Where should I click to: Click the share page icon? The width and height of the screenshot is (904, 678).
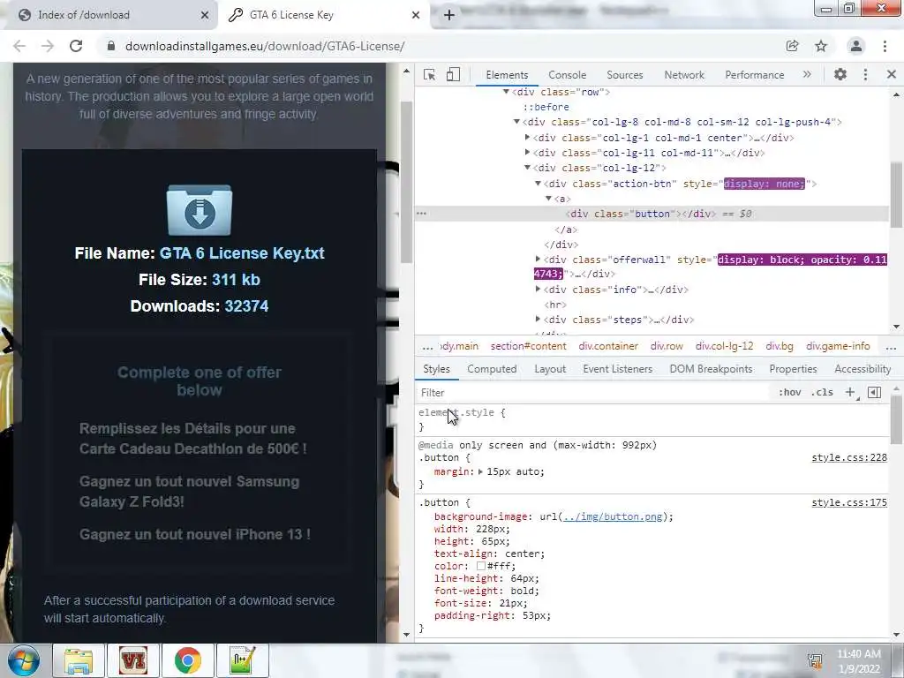792,46
